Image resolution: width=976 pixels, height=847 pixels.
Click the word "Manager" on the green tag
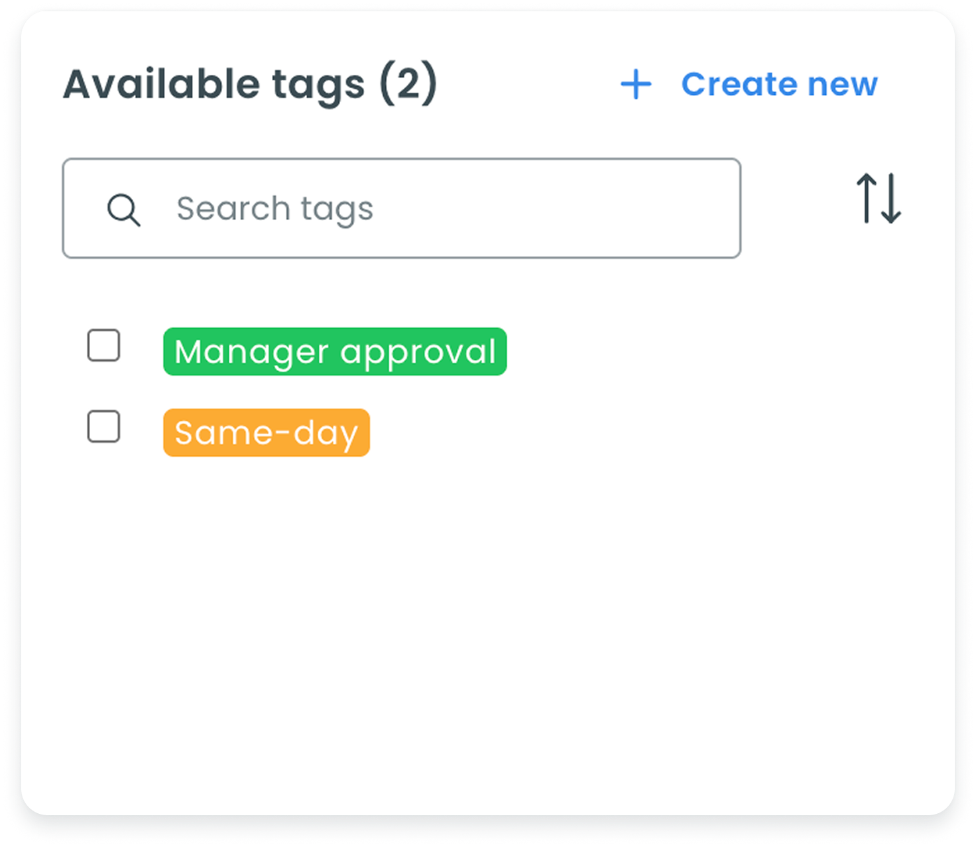[251, 352]
